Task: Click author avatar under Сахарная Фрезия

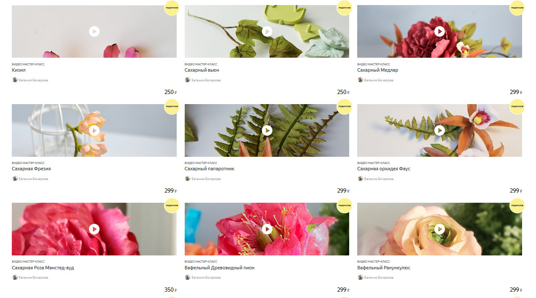Action: coord(15,179)
